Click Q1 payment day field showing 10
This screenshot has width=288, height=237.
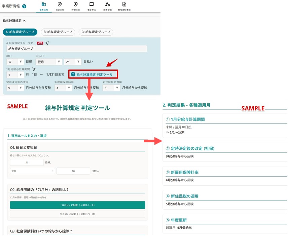73,171
